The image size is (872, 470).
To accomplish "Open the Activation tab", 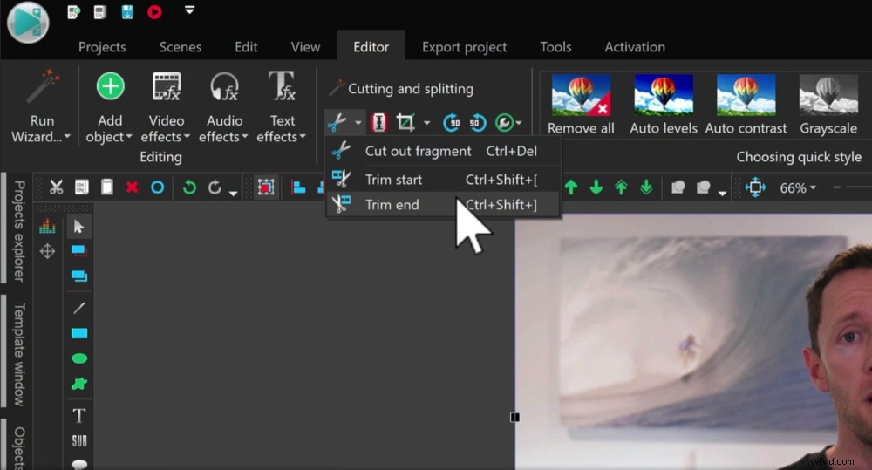I will point(635,47).
